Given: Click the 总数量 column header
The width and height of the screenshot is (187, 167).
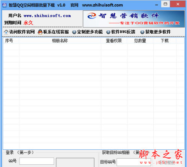Looking at the screenshot, I should click(140, 41).
